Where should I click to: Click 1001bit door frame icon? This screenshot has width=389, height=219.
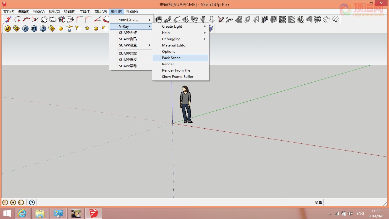point(256,19)
